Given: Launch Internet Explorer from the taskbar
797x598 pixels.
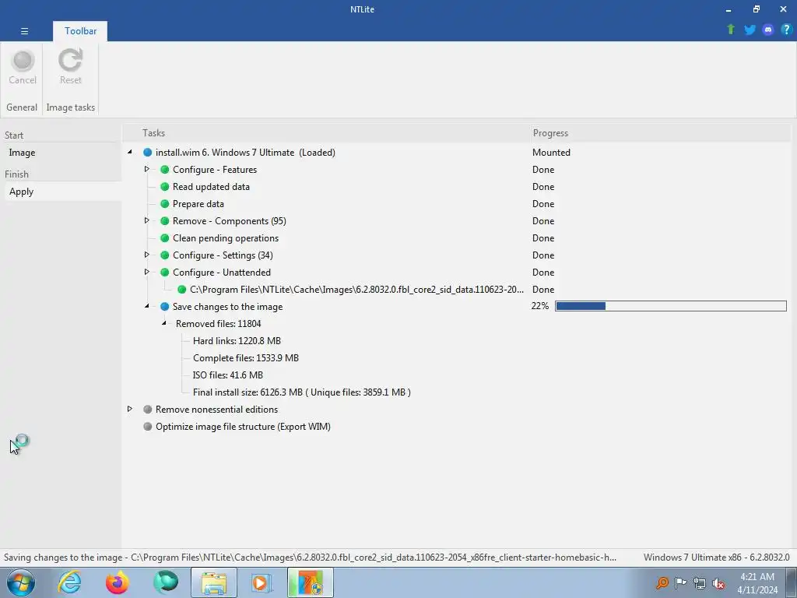Looking at the screenshot, I should (69, 582).
